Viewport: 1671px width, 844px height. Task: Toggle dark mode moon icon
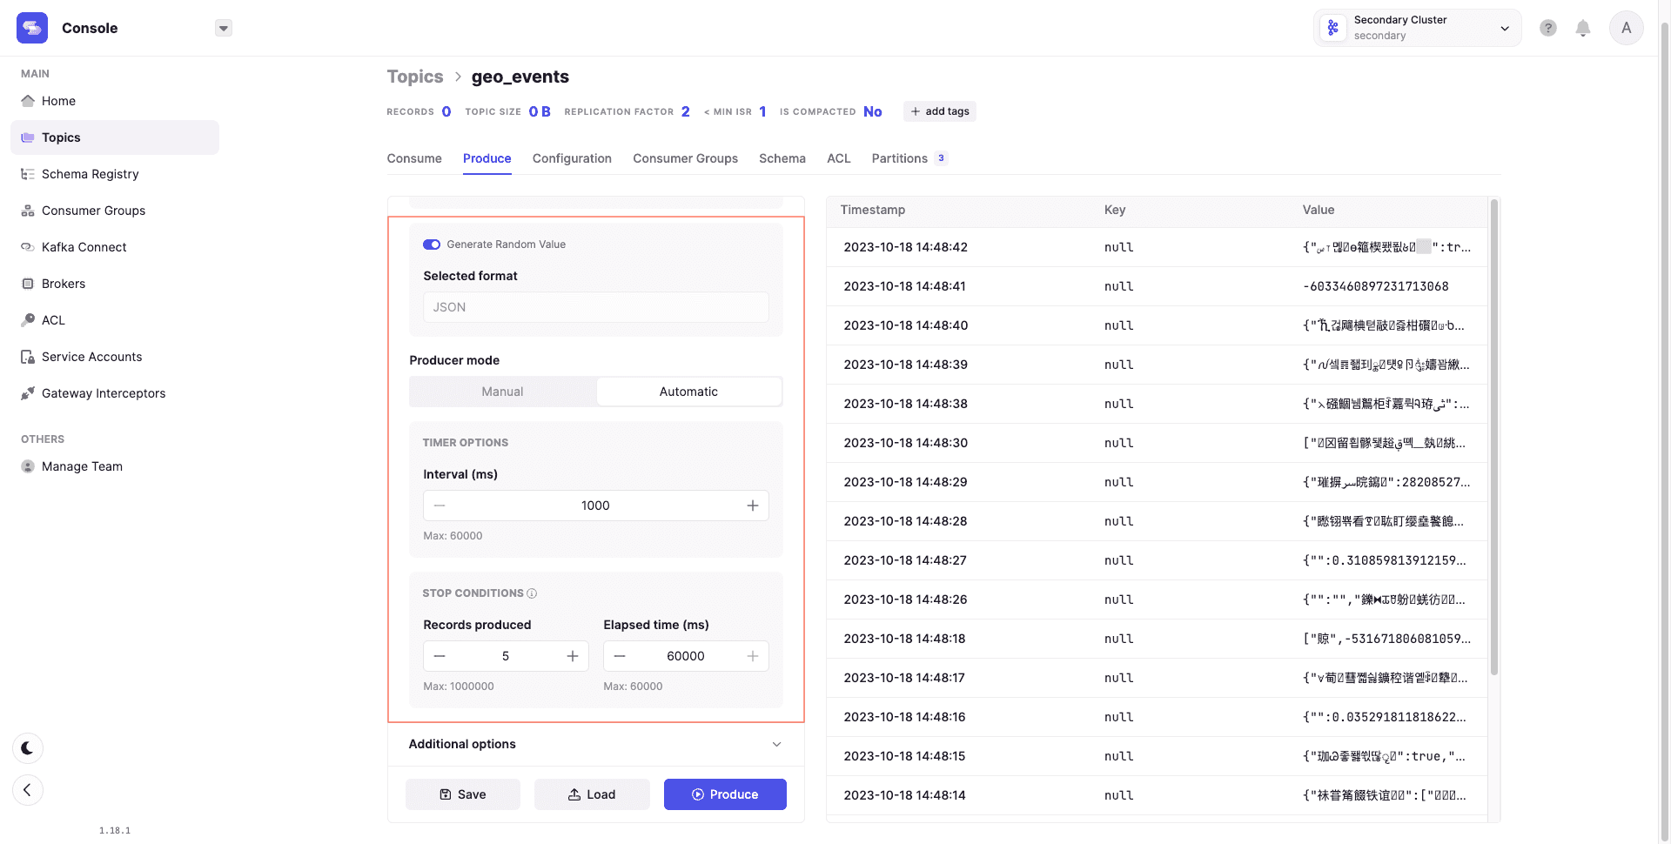28,748
